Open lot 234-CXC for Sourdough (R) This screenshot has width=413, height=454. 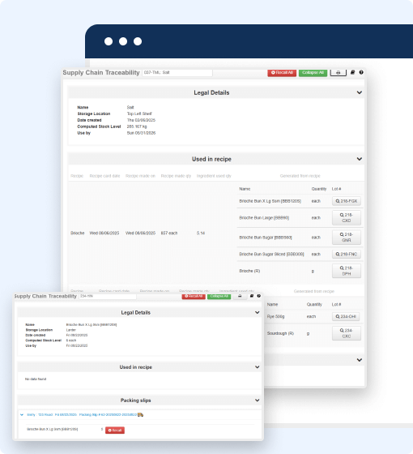[347, 333]
